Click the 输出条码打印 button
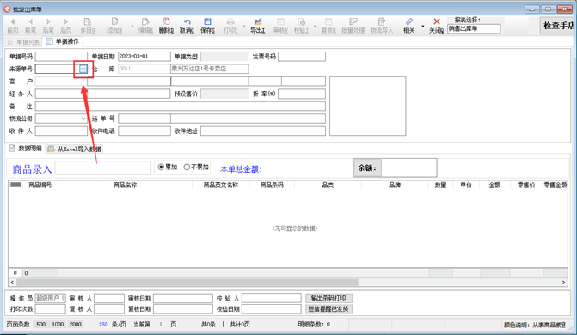This screenshot has width=577, height=335. [x=328, y=298]
